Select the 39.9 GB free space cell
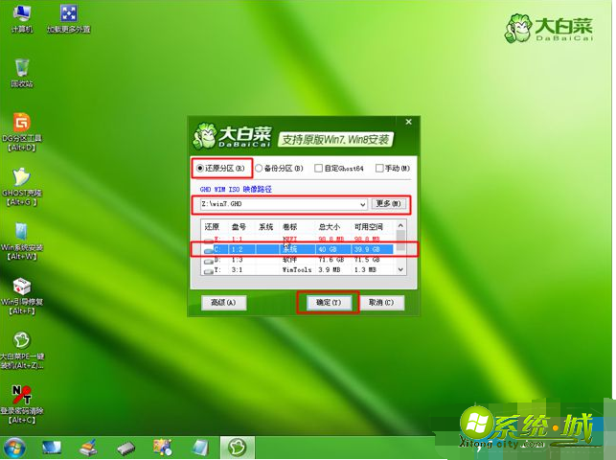 [367, 249]
